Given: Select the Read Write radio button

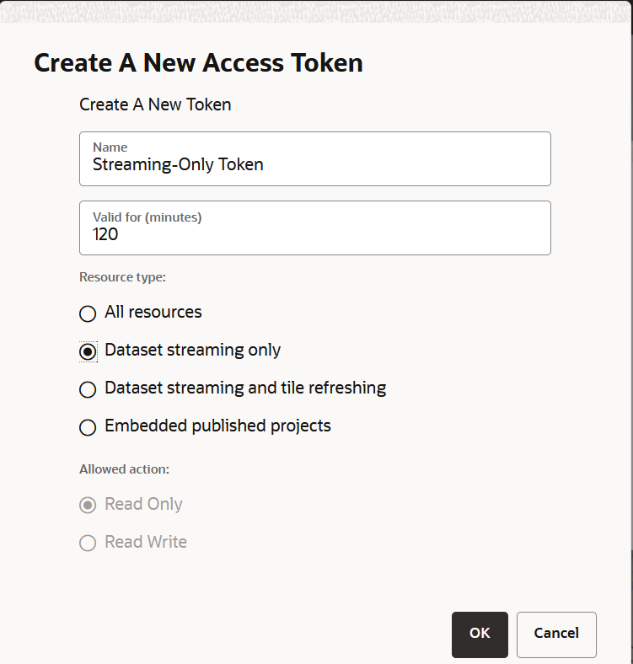Looking at the screenshot, I should click(88, 543).
